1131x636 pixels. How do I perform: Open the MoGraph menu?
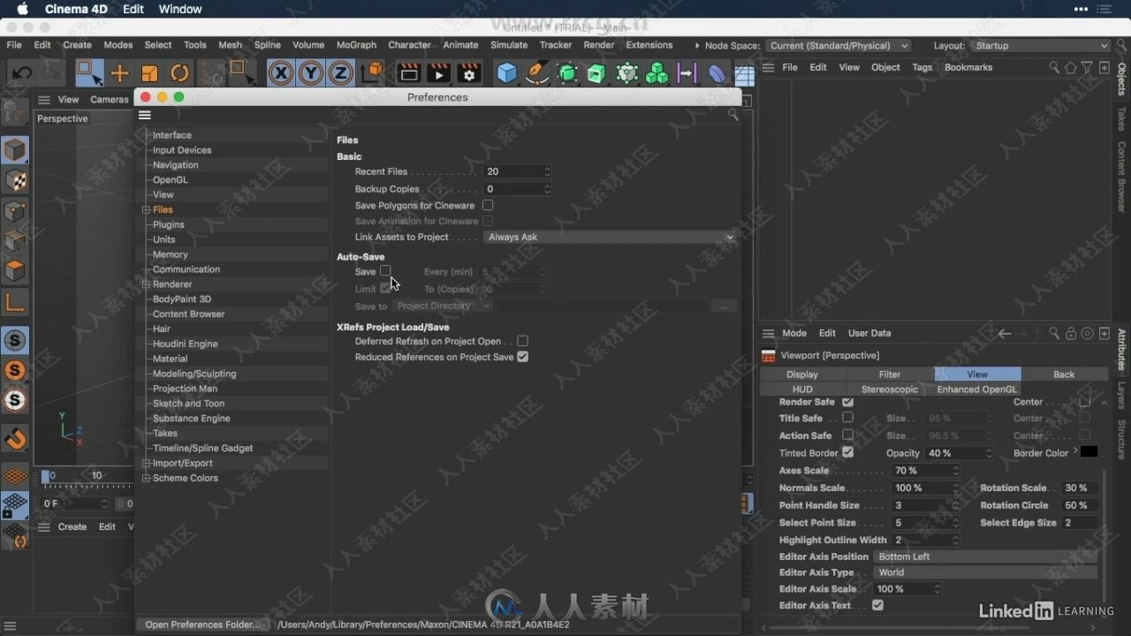click(356, 45)
